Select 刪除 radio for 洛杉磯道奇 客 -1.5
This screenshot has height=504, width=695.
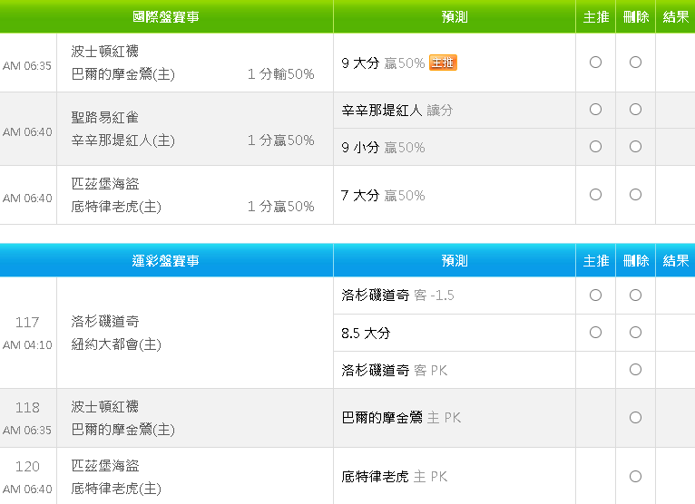[x=635, y=296]
